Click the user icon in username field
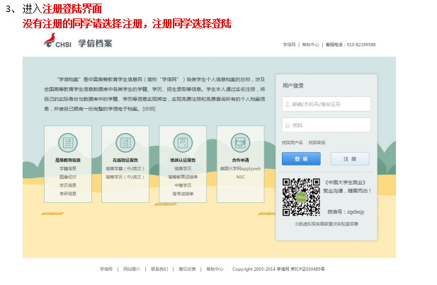 pos(287,104)
